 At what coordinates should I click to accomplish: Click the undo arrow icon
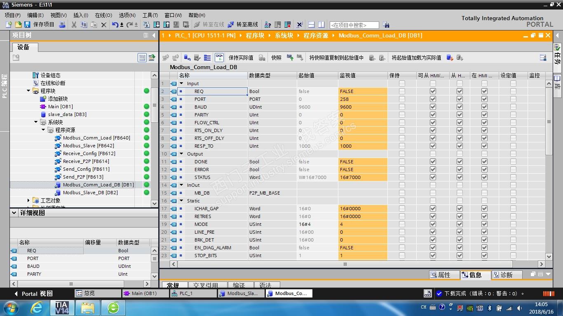[x=115, y=25]
